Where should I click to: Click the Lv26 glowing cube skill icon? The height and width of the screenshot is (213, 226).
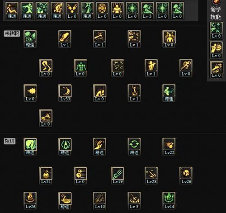coord(186,175)
